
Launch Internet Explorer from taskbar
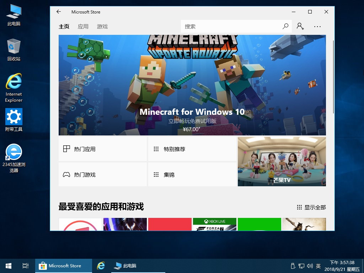click(x=101, y=266)
